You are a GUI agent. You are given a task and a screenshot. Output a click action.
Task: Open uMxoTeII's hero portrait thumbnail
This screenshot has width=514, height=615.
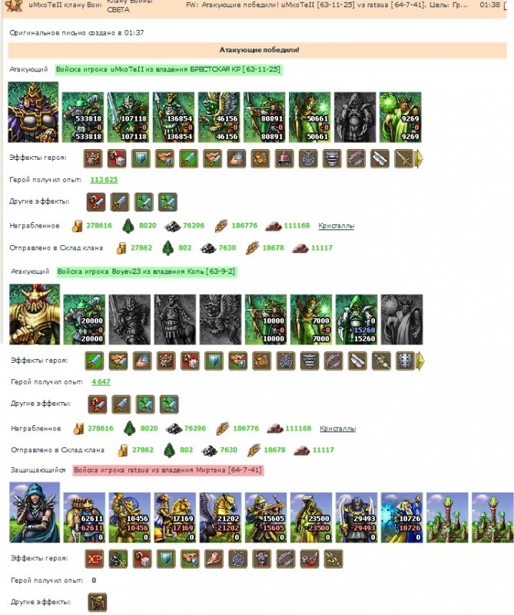[33, 112]
